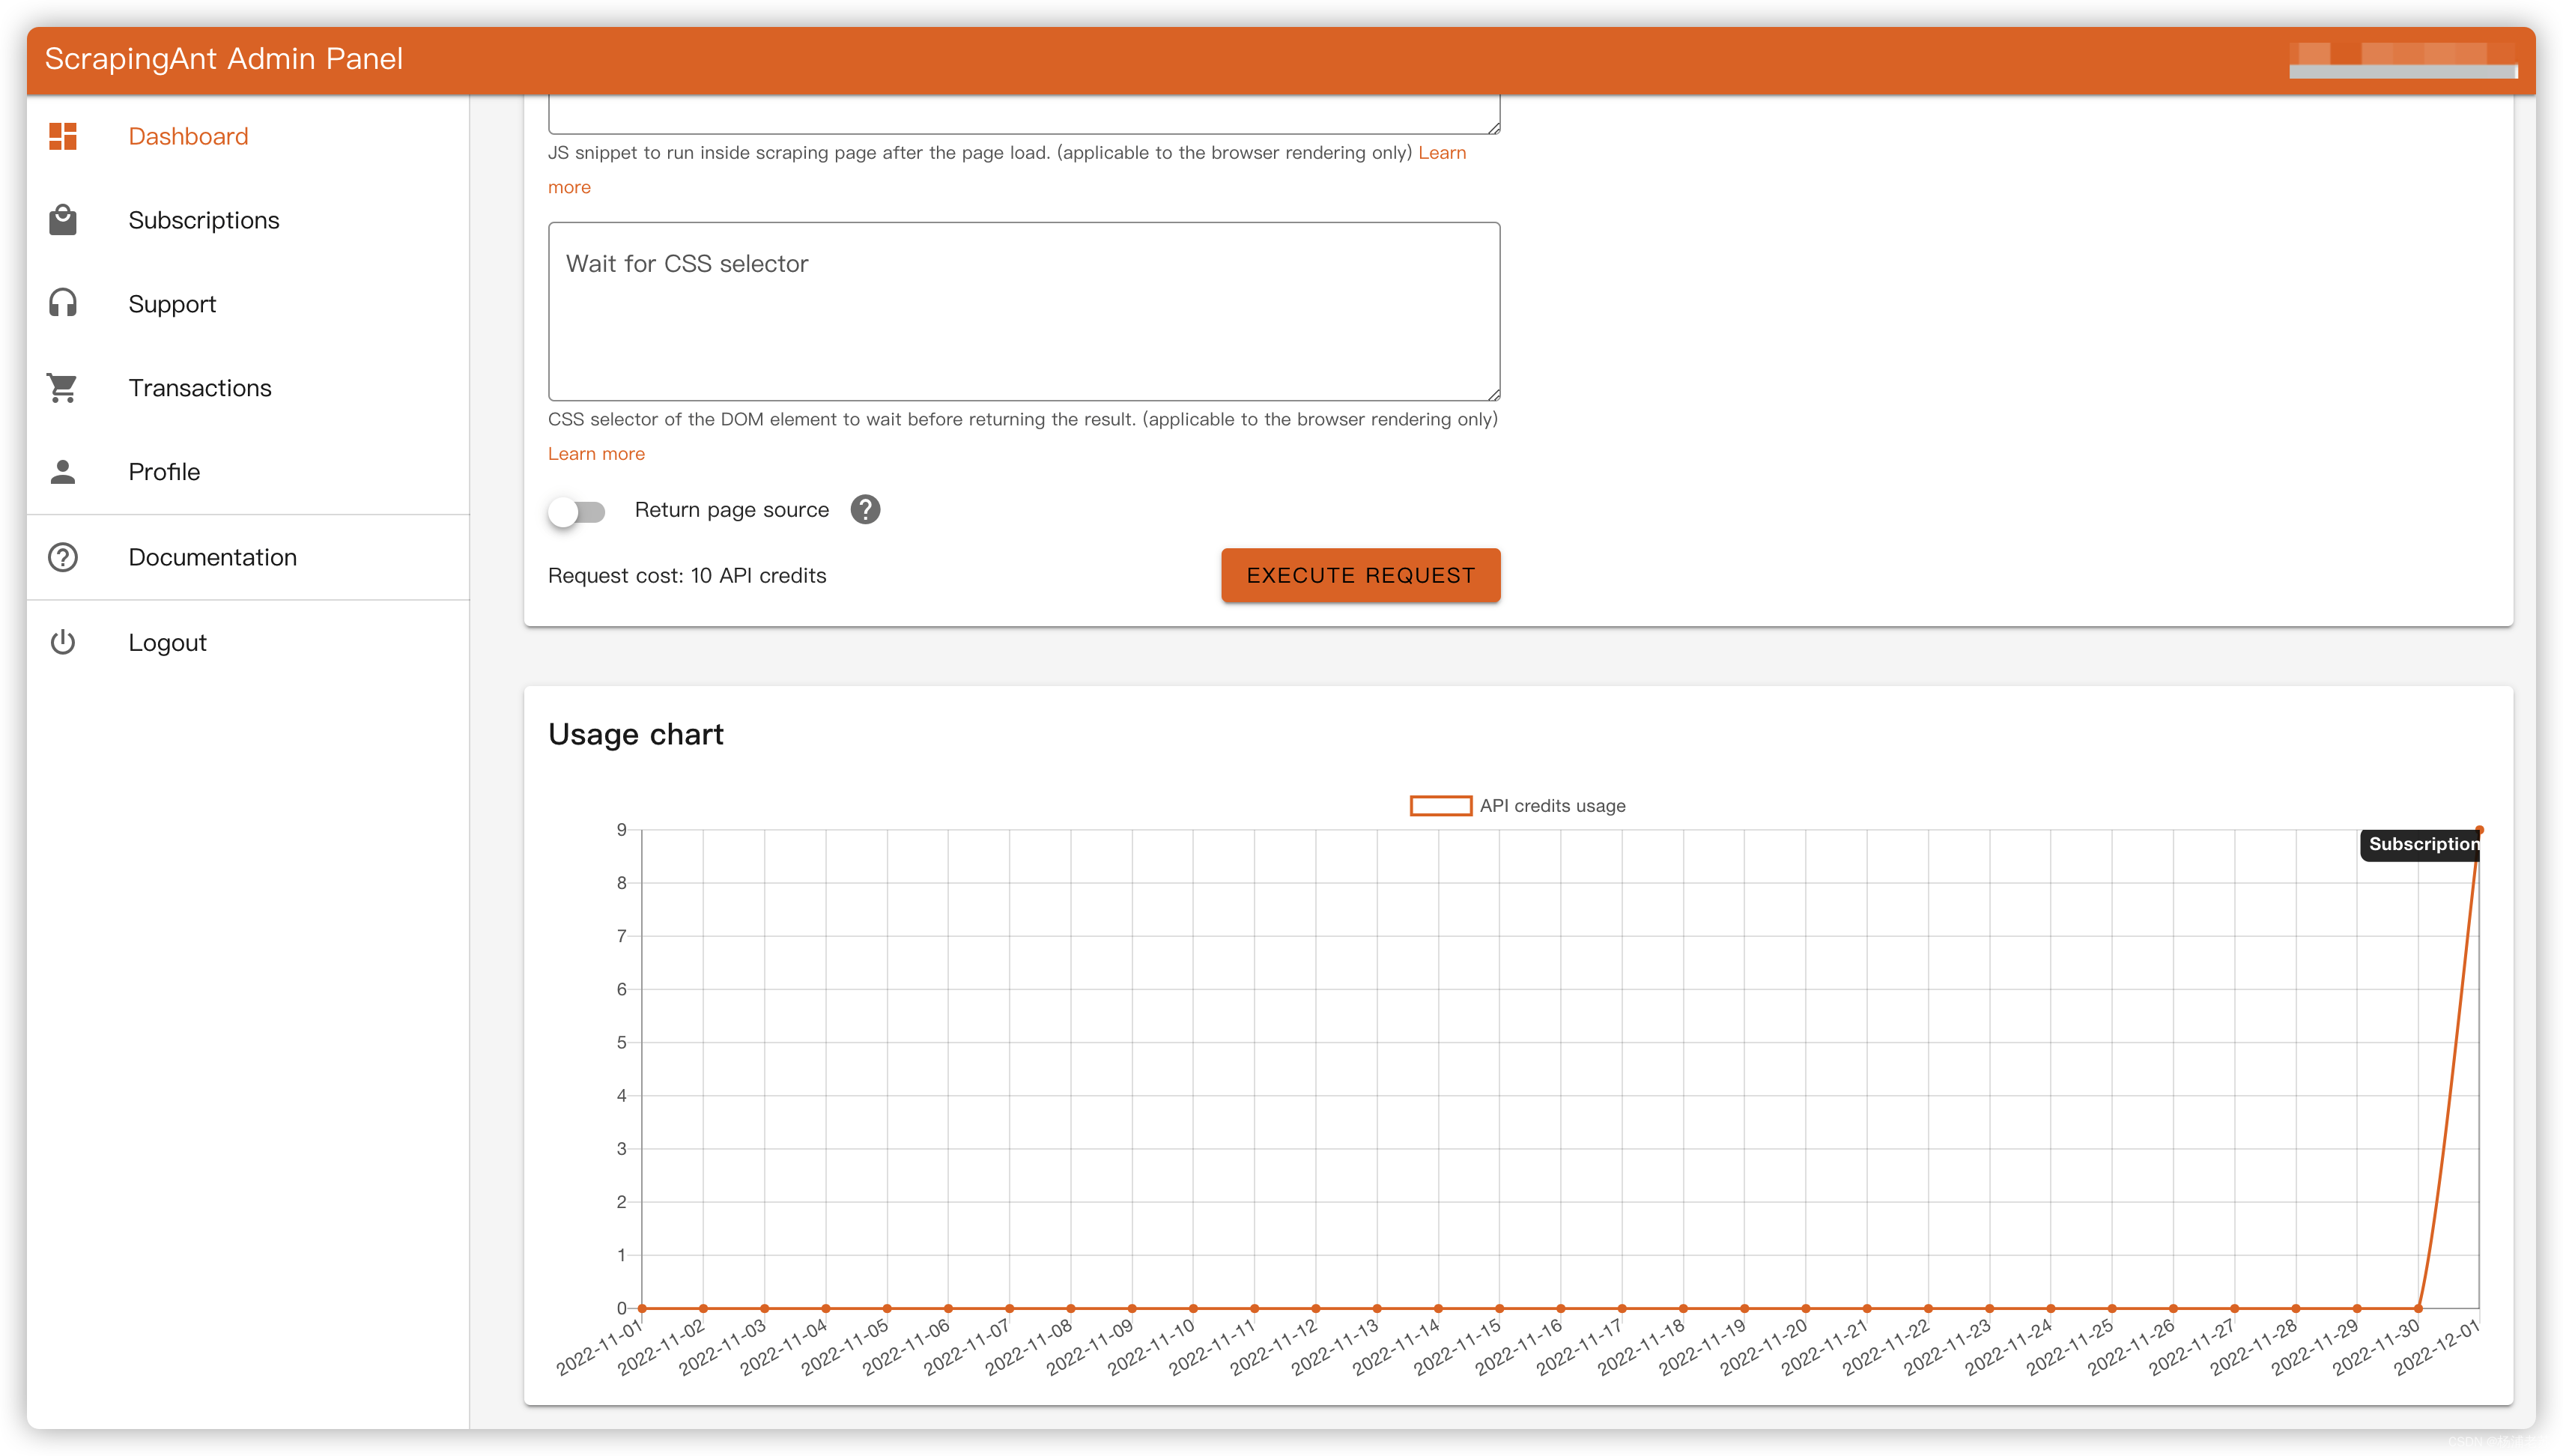Click the Profile person icon

(63, 471)
